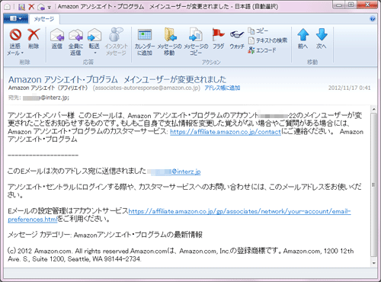Click the date text 2012/11/17 0:41
The image size is (381, 282).
350,88
